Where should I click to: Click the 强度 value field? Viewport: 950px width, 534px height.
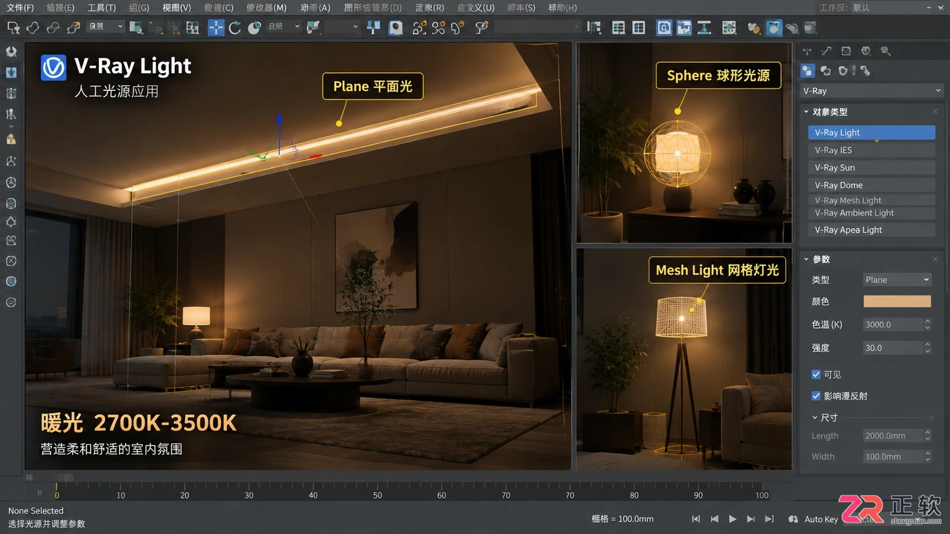(x=893, y=347)
